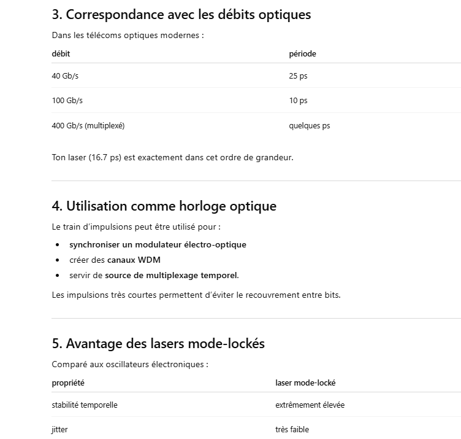Select the "25 ps" table cell
This screenshot has height=439, width=461.
click(x=298, y=76)
